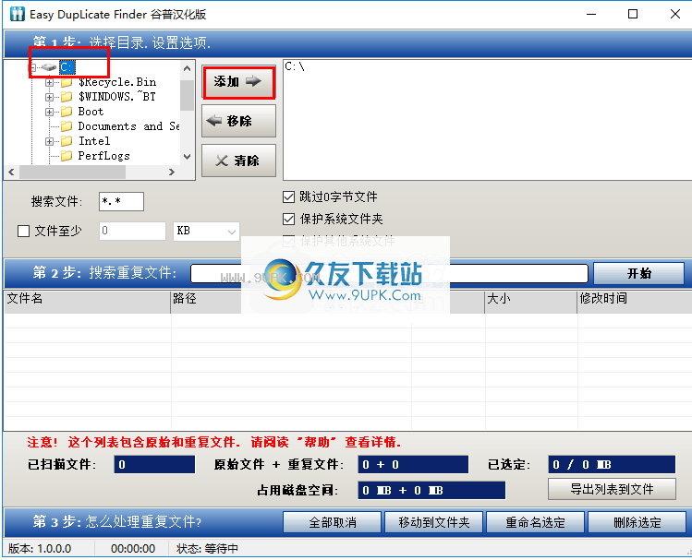Click the 占用磁盘空间 value display
This screenshot has width=692, height=560.
(431, 491)
